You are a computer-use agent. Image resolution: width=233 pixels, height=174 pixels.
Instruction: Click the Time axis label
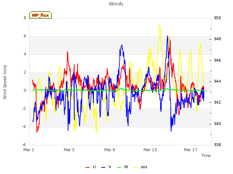coord(206,156)
